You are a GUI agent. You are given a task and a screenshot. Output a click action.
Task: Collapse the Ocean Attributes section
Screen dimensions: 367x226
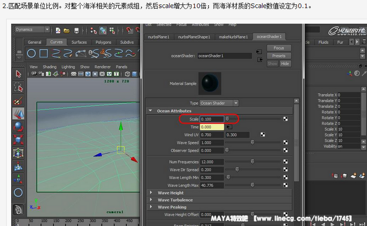point(151,110)
